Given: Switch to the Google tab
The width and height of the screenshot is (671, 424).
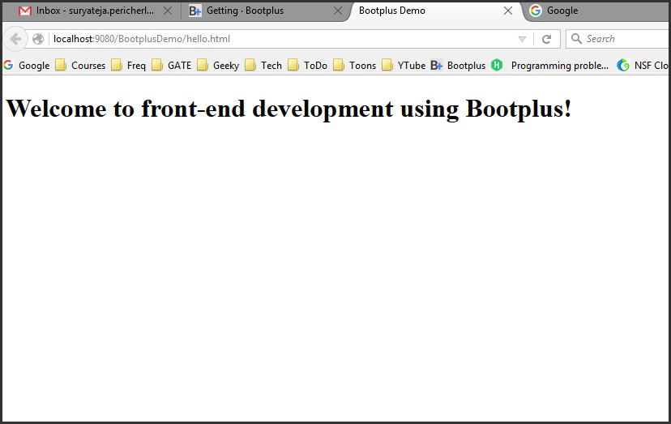Looking at the screenshot, I should 597,11.
